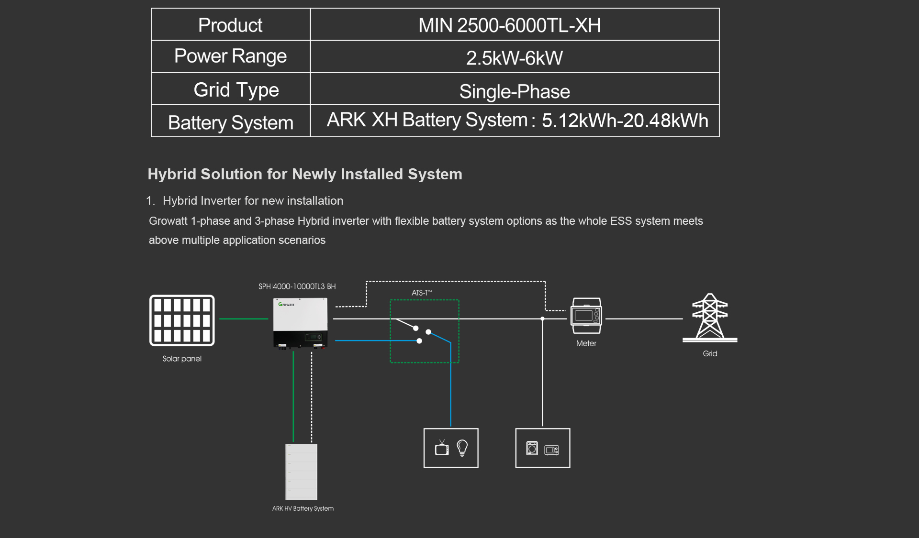This screenshot has width=919, height=538.
Task: Click the Growatt SPH inverter image
Action: pyautogui.click(x=301, y=324)
